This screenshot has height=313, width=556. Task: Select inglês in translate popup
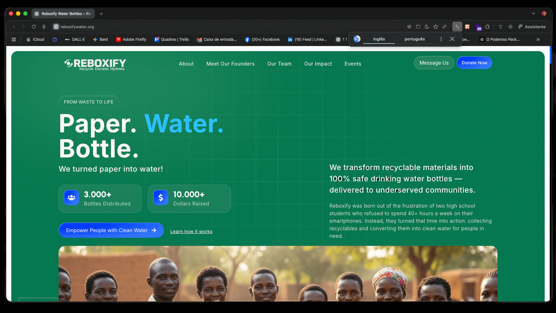(x=379, y=39)
